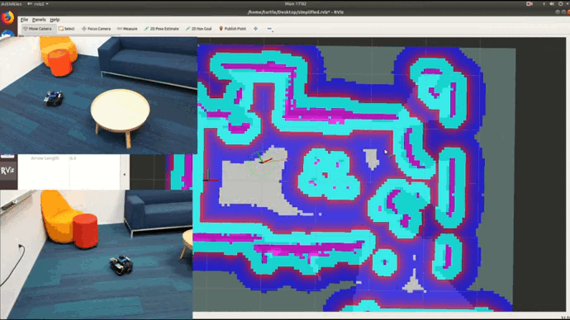Click the screen recording indicator in top bar

[x=530, y=3]
